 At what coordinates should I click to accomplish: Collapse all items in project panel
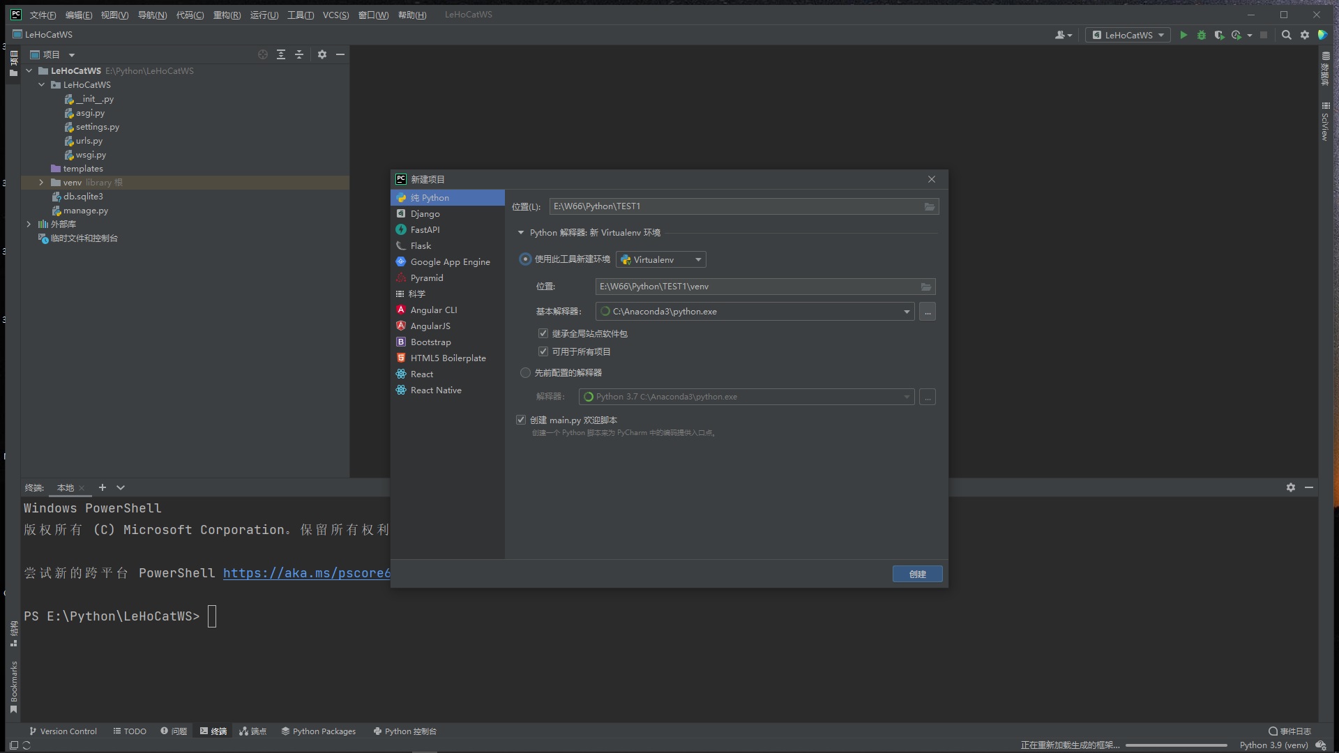(299, 54)
